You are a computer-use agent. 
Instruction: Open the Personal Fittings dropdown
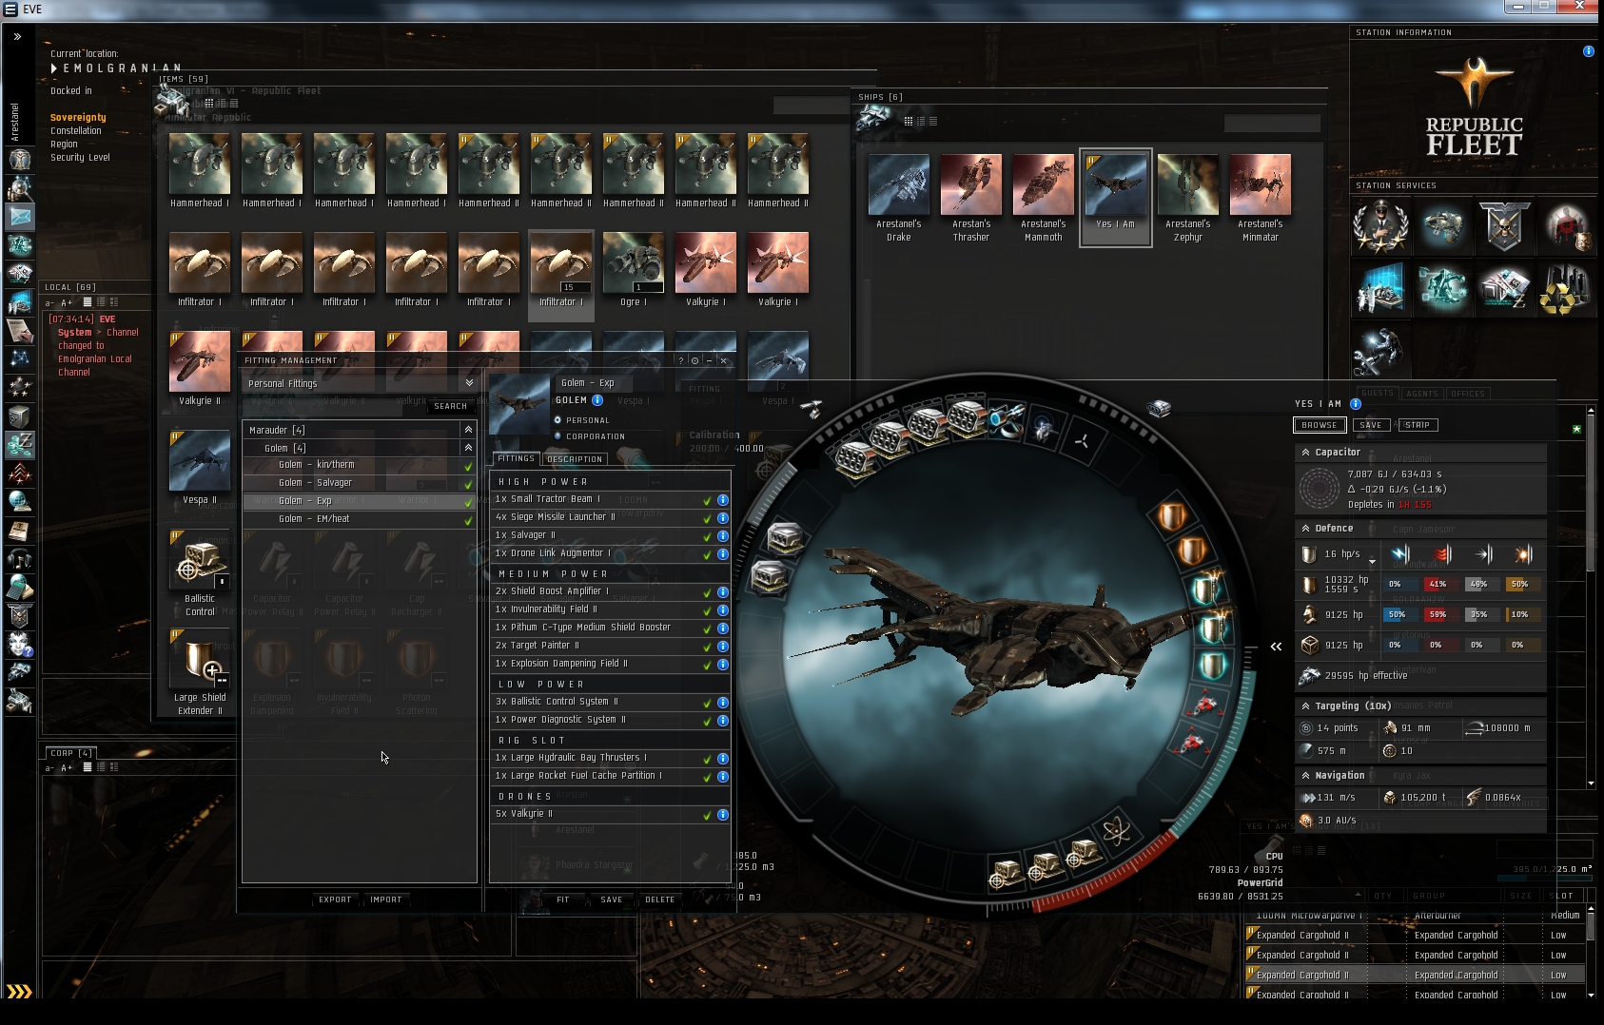tap(360, 383)
